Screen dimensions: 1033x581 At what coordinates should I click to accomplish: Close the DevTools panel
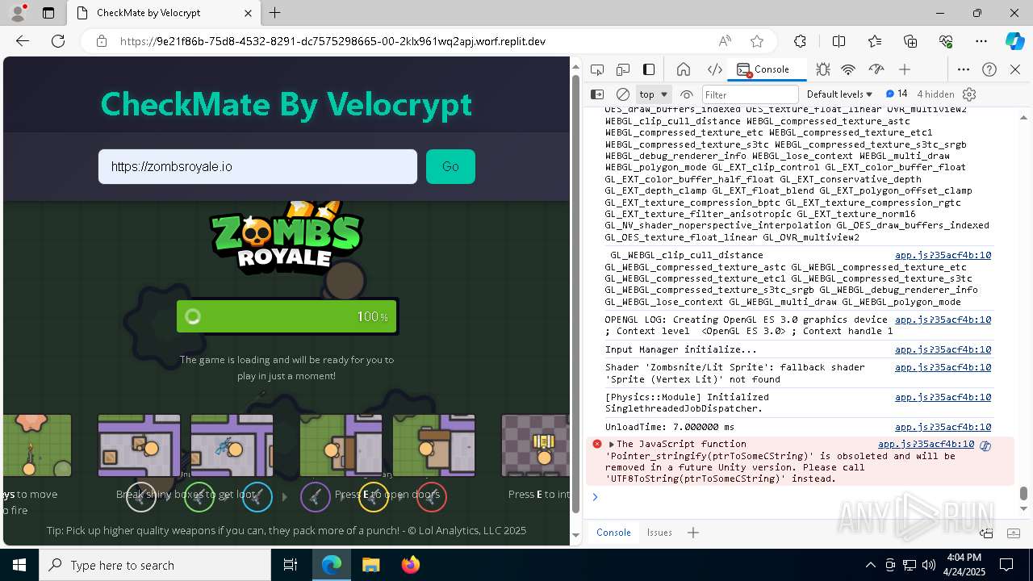(1015, 69)
